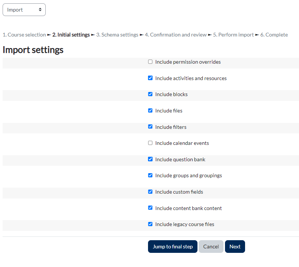Click the Jump to final step button
The image size is (299, 267).
pos(173,247)
